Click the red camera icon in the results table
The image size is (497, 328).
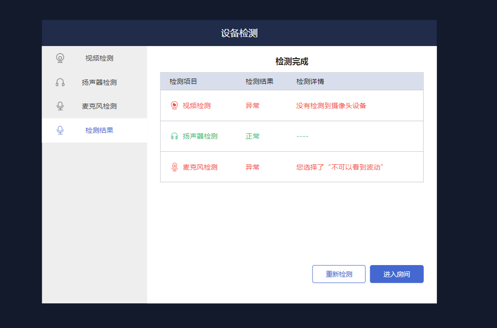174,106
